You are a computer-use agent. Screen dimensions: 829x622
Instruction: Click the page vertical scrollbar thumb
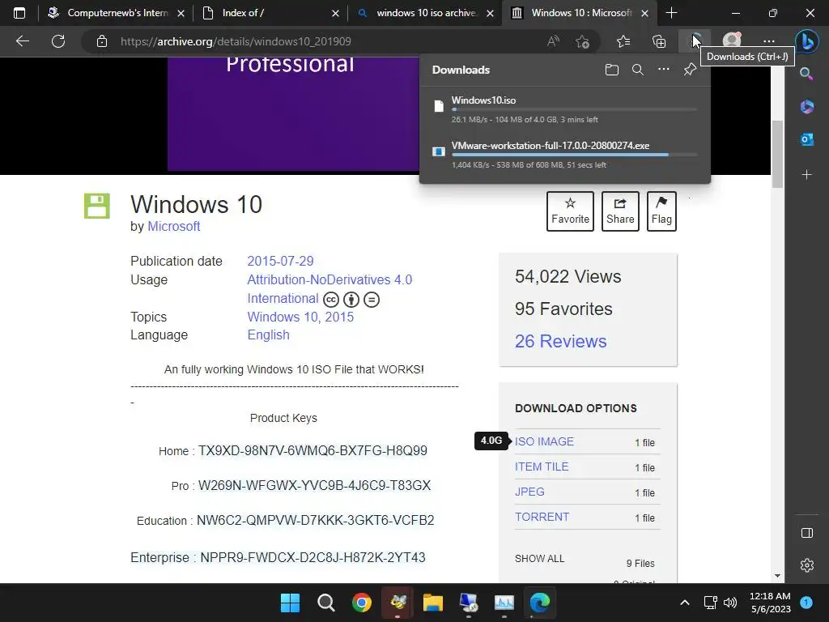777,154
